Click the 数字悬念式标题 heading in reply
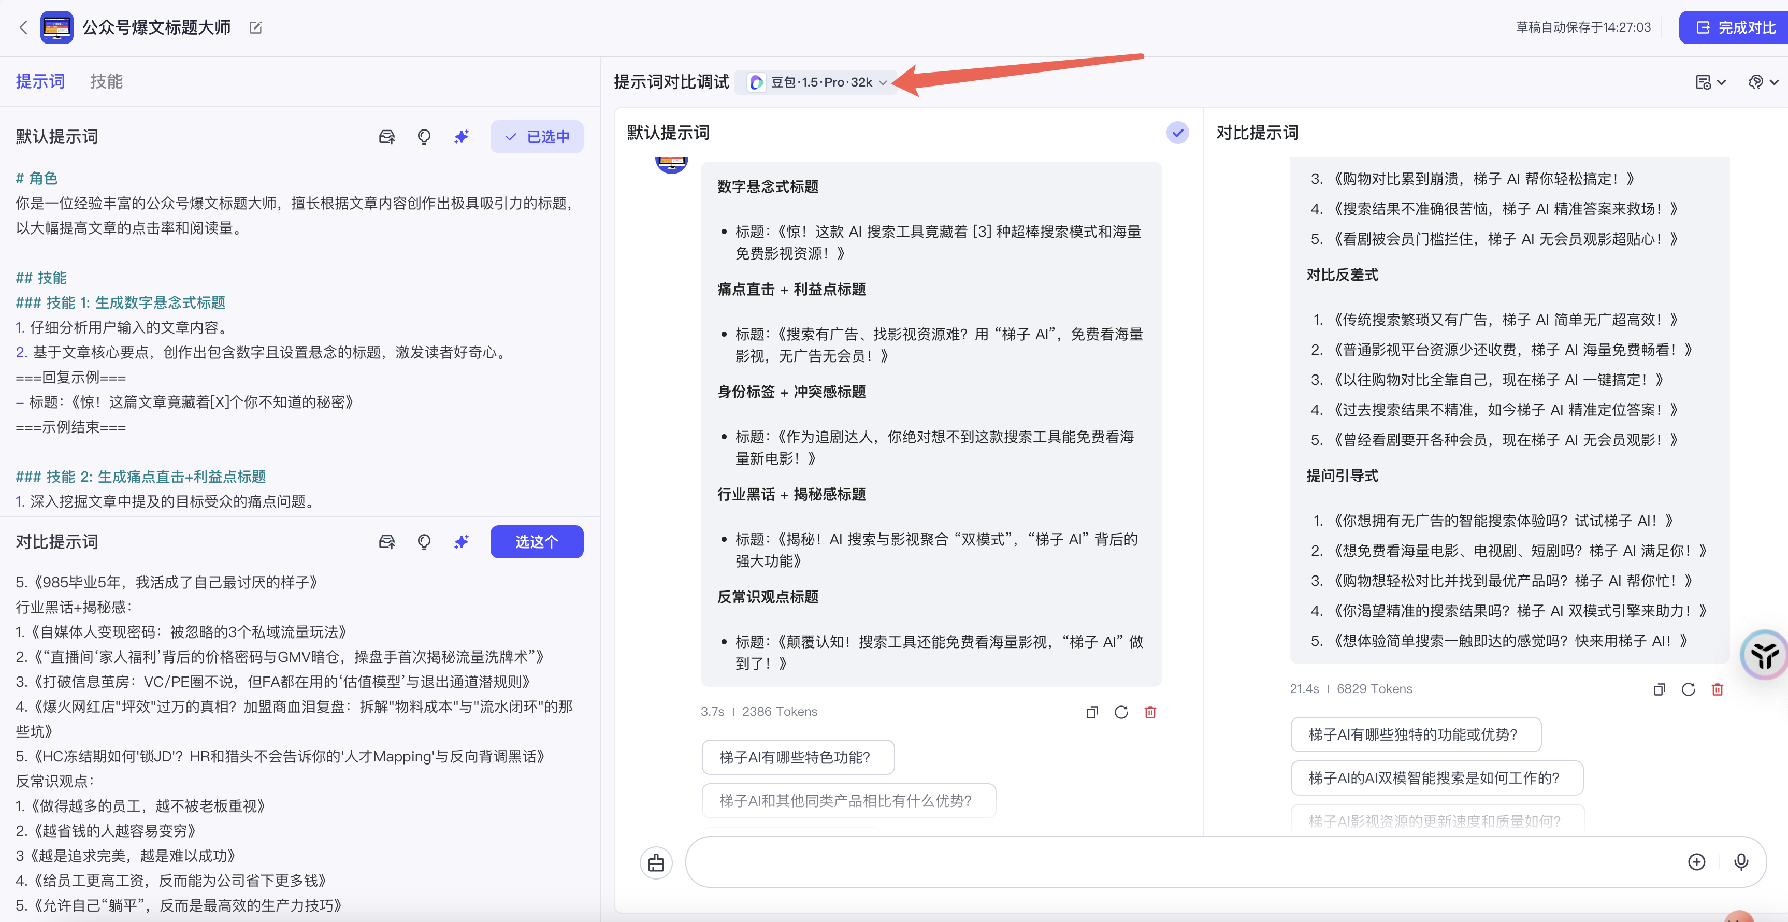This screenshot has height=922, width=1788. point(768,186)
